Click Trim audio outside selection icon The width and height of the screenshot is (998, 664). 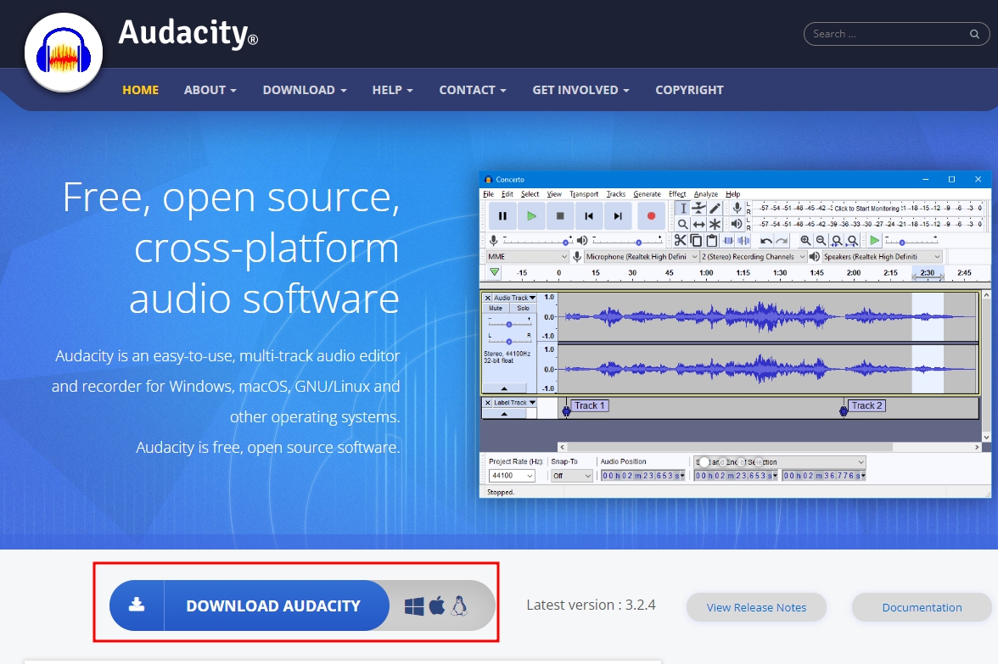(x=728, y=241)
